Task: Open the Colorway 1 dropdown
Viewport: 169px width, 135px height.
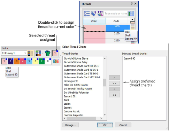Action: coord(25,53)
